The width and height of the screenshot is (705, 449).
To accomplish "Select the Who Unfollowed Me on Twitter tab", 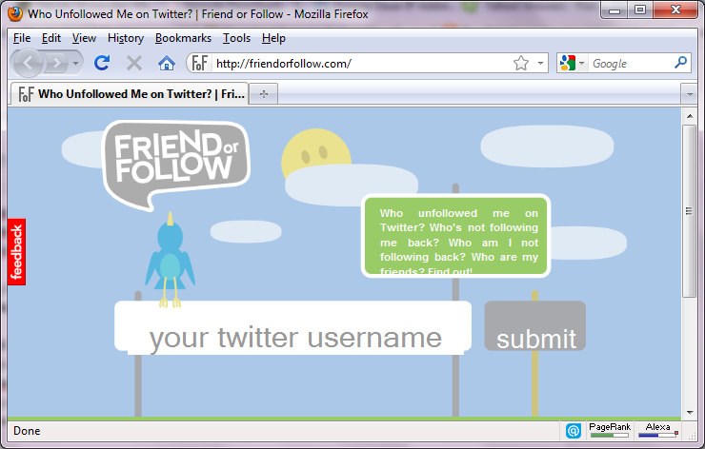I will click(130, 94).
